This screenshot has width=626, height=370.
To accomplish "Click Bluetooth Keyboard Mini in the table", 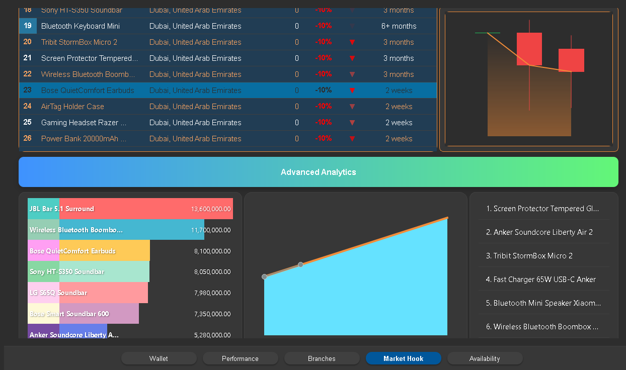I will point(81,26).
